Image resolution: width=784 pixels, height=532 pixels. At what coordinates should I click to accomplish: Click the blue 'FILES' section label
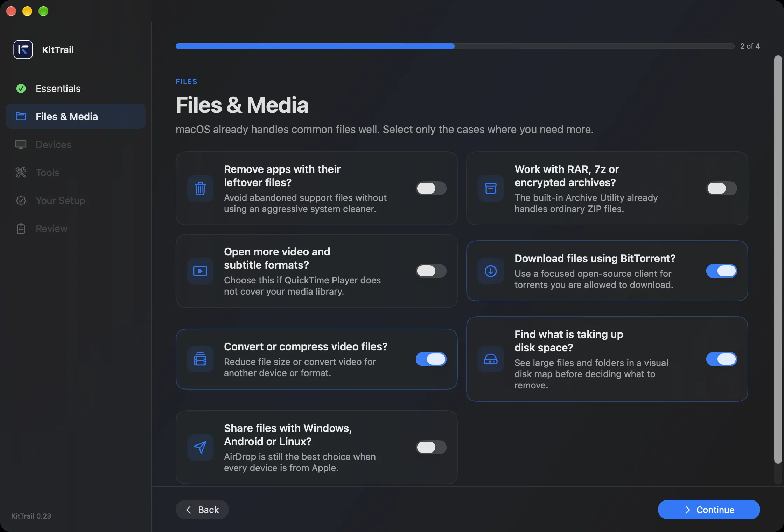click(x=187, y=82)
